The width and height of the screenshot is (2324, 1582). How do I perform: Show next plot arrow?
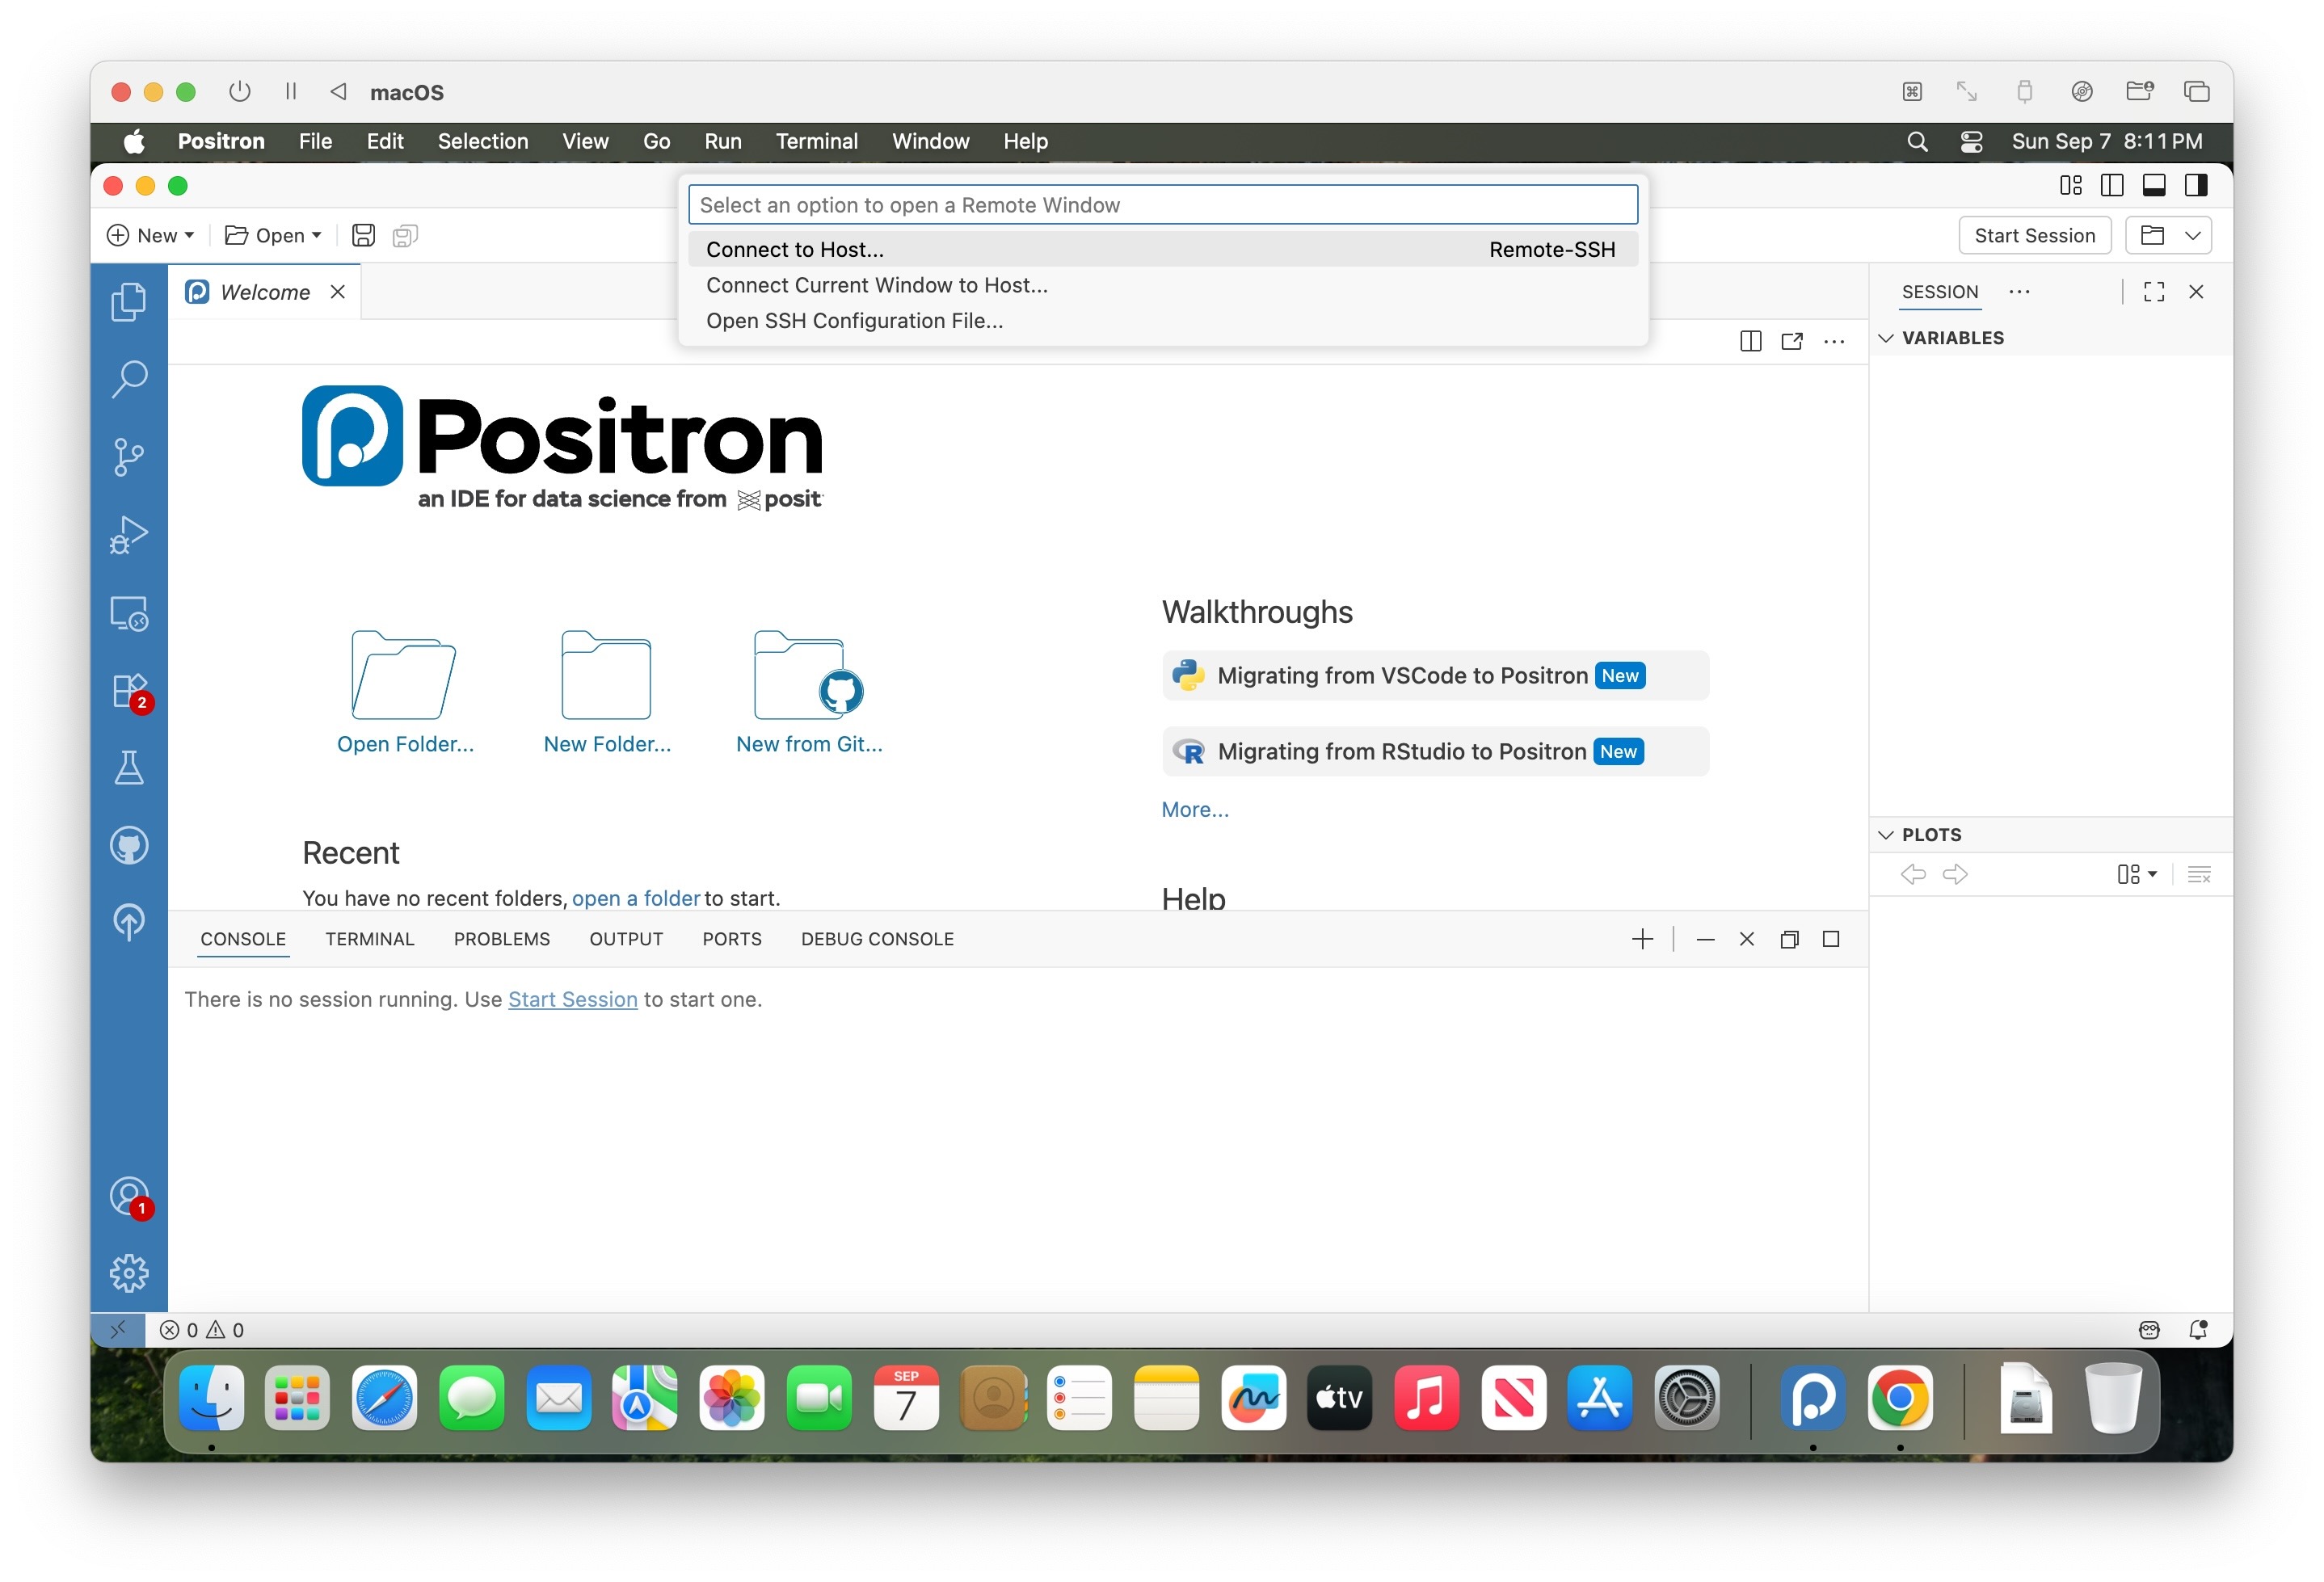[1955, 874]
